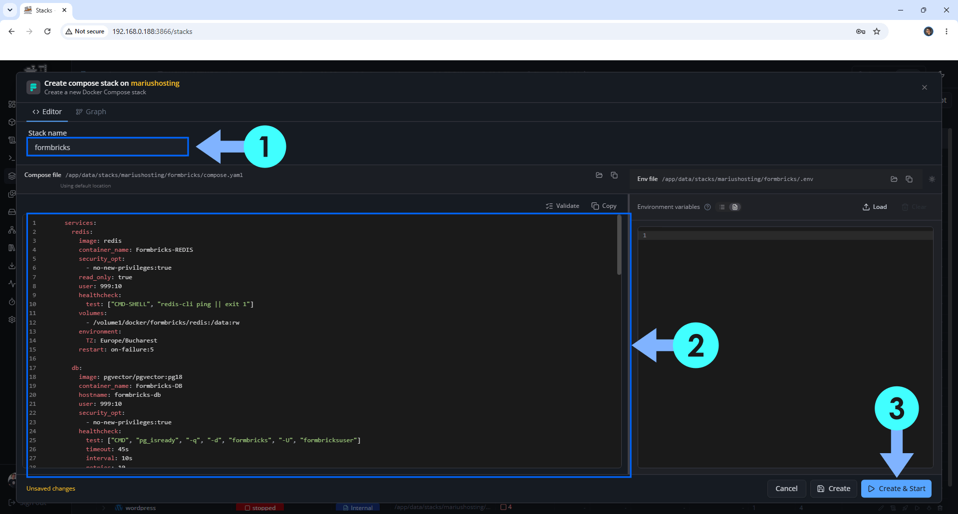Click the env file path text
The height and width of the screenshot is (514, 958).
click(x=737, y=179)
